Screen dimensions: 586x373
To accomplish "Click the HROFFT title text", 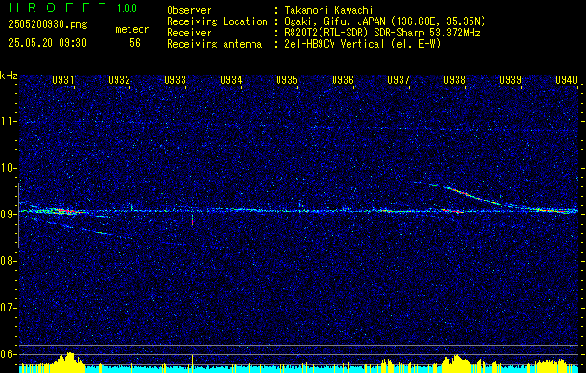I will coord(58,7).
